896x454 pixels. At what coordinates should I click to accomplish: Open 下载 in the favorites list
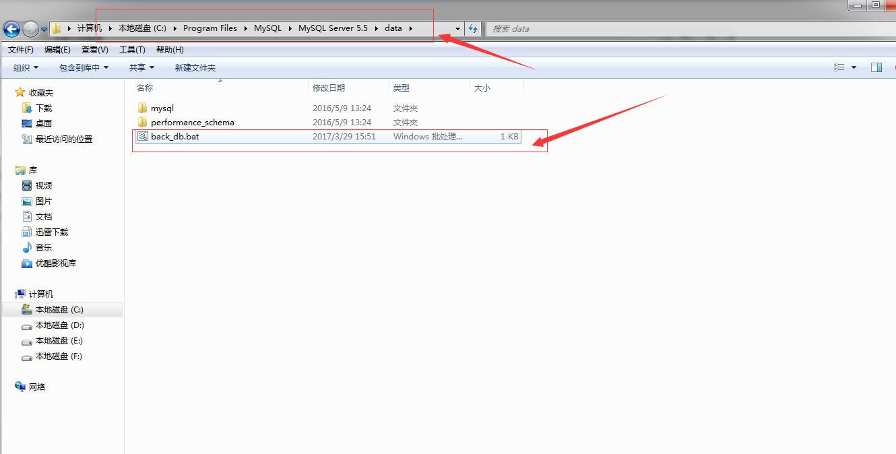point(44,108)
